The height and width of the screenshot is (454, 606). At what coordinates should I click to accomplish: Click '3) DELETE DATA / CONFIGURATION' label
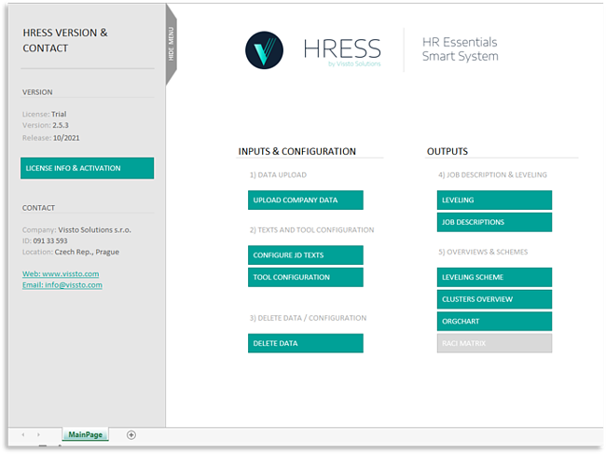[x=308, y=318]
